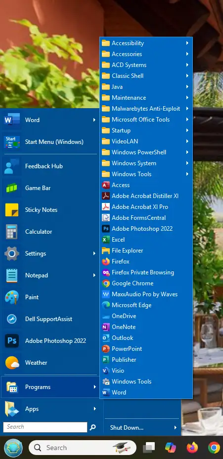Screen dimensions: 223x459
Task: Open OneDrive cloud icon
Action: coord(106,316)
